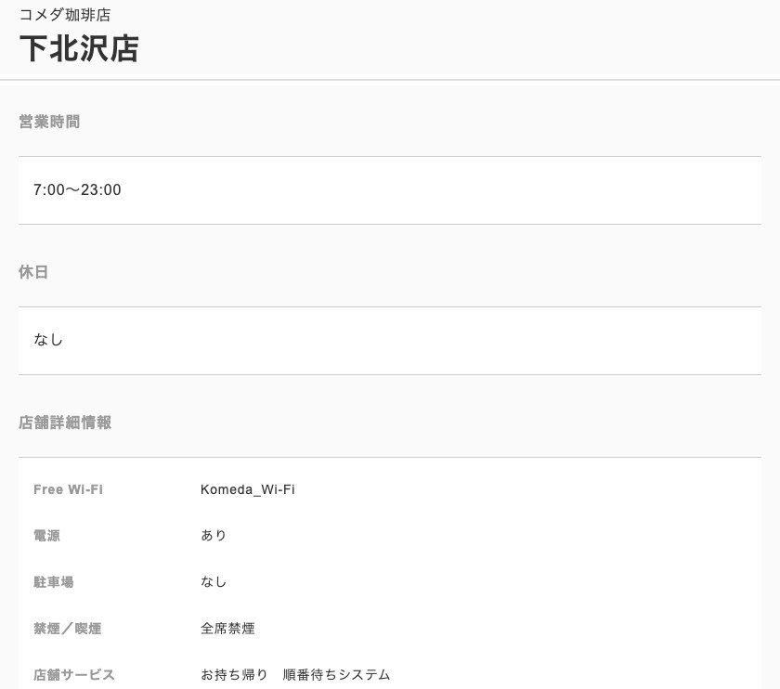Select the お持ち帰り service text

(x=234, y=674)
